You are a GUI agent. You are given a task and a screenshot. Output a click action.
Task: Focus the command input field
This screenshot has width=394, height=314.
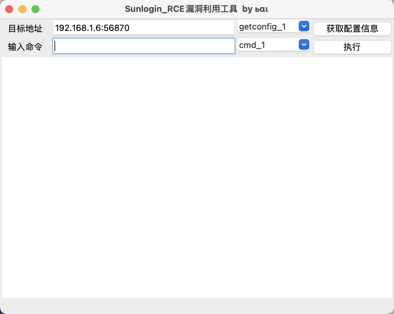coord(143,46)
